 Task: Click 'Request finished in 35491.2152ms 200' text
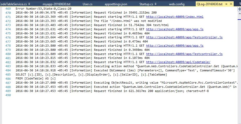(x=125, y=13)
